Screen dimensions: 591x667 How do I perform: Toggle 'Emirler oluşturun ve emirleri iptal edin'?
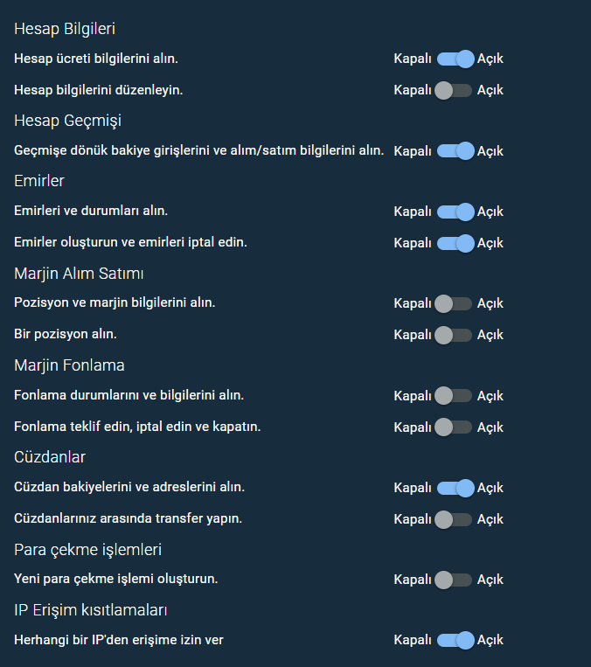click(455, 242)
